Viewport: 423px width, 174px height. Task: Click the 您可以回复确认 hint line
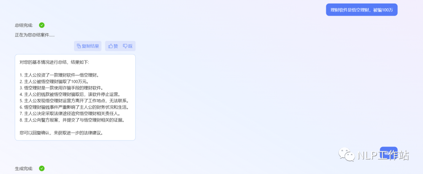pyautogui.click(x=61, y=133)
